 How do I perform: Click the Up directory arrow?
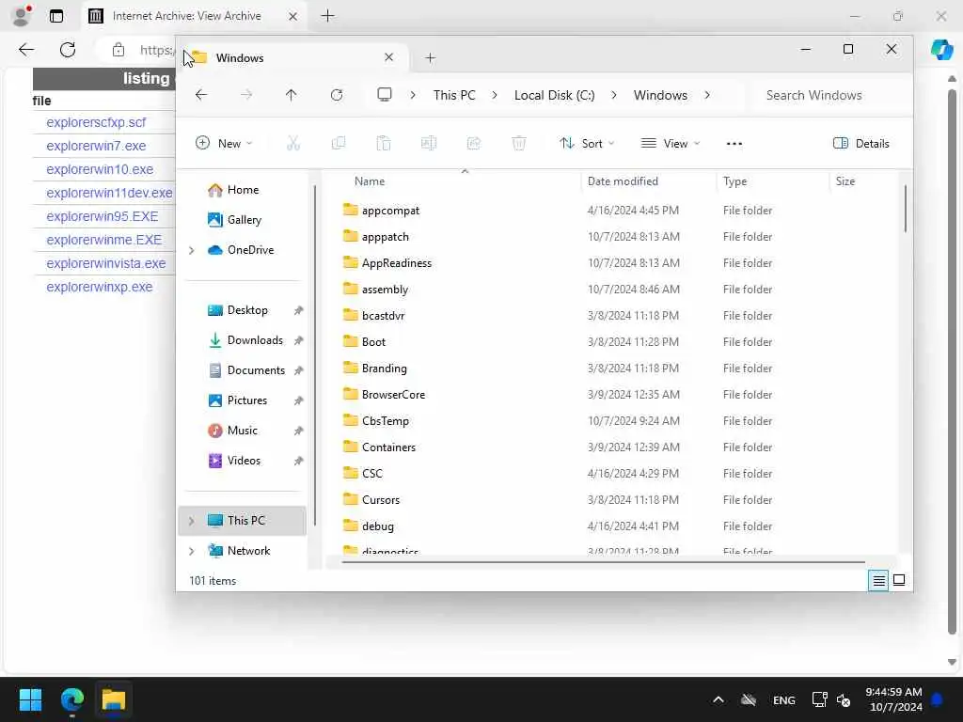pos(292,95)
